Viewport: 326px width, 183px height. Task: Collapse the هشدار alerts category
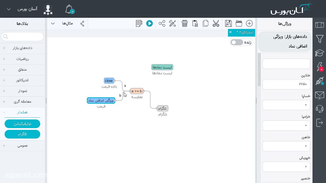22,112
